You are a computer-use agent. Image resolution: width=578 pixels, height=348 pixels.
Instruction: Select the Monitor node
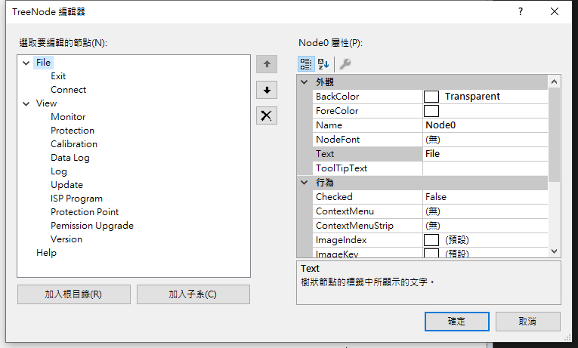click(68, 117)
